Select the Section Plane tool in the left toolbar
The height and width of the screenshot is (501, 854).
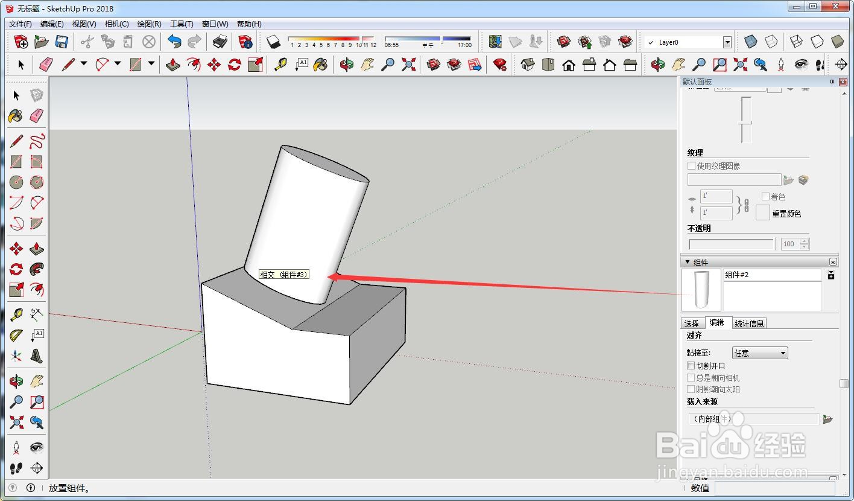click(37, 468)
